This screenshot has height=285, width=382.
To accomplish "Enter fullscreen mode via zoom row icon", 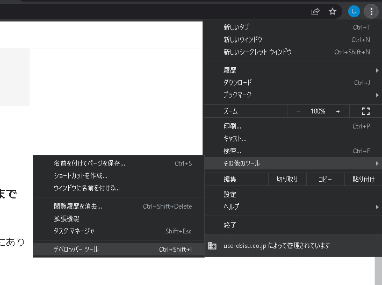I will (x=366, y=111).
